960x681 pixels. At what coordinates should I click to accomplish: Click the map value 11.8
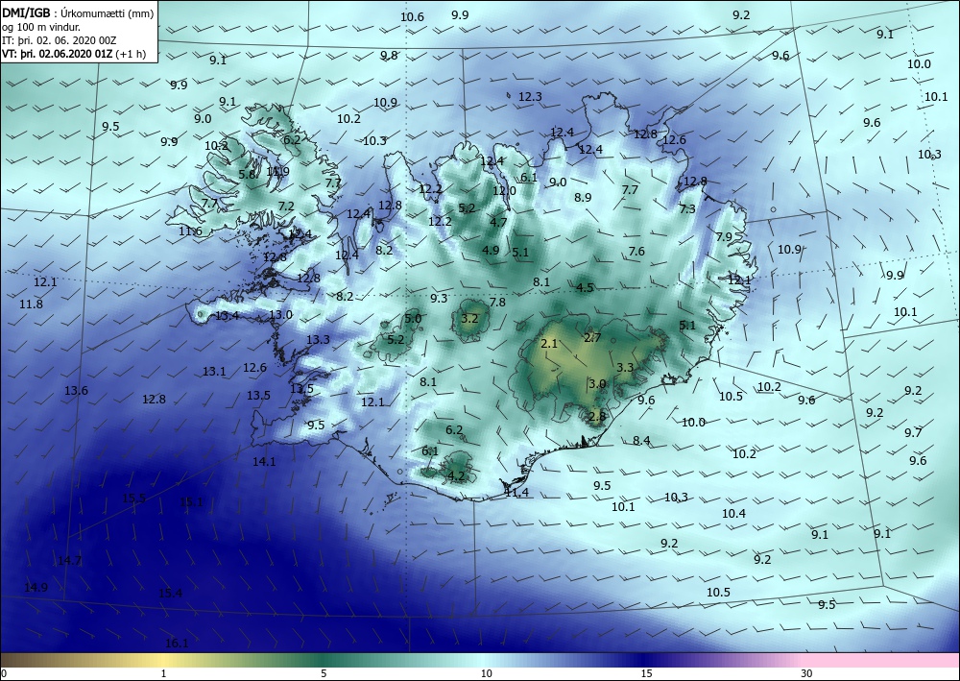point(32,304)
